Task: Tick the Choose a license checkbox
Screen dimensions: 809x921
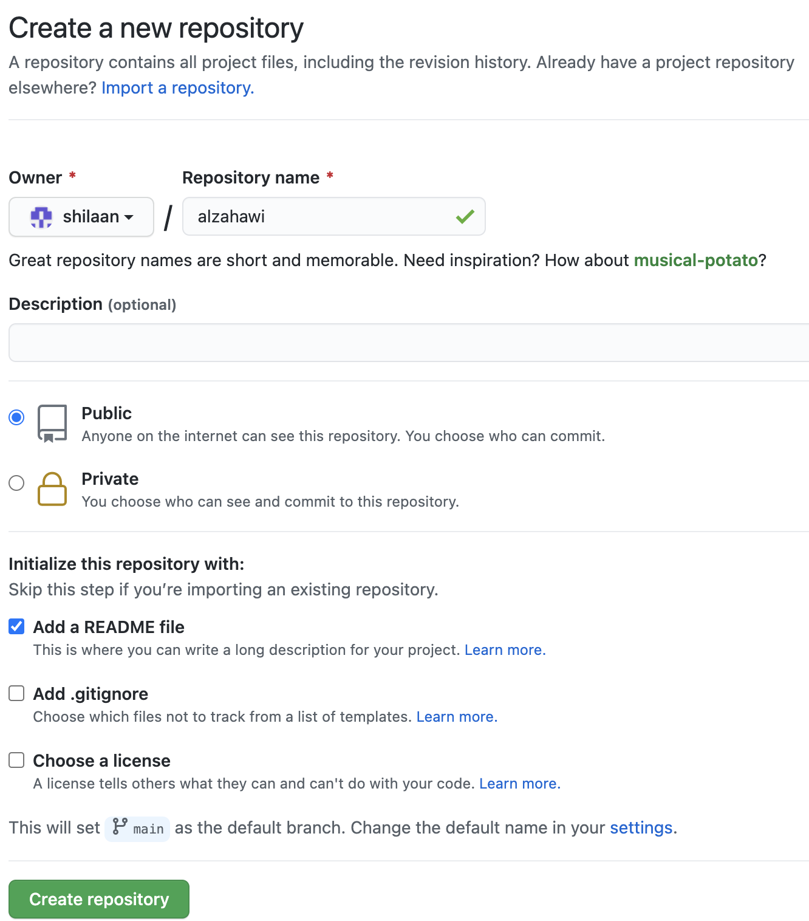Action: [x=17, y=760]
